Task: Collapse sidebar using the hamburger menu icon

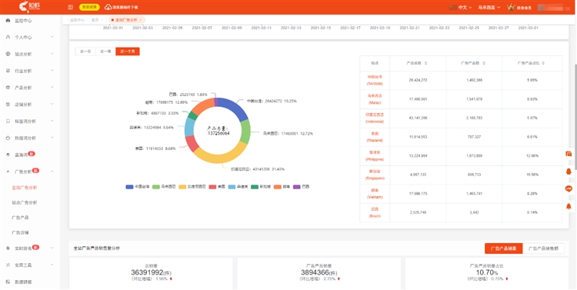Action: (71, 7)
